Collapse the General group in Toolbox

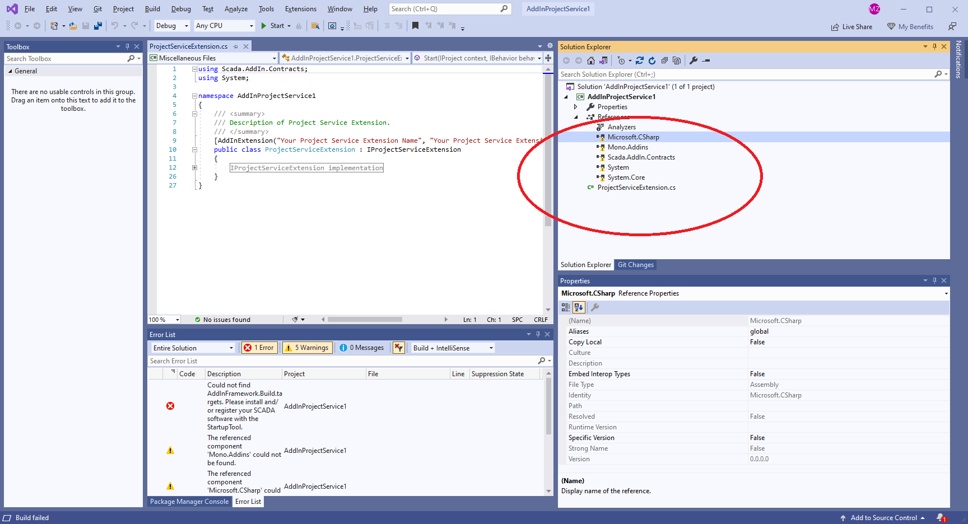click(10, 71)
